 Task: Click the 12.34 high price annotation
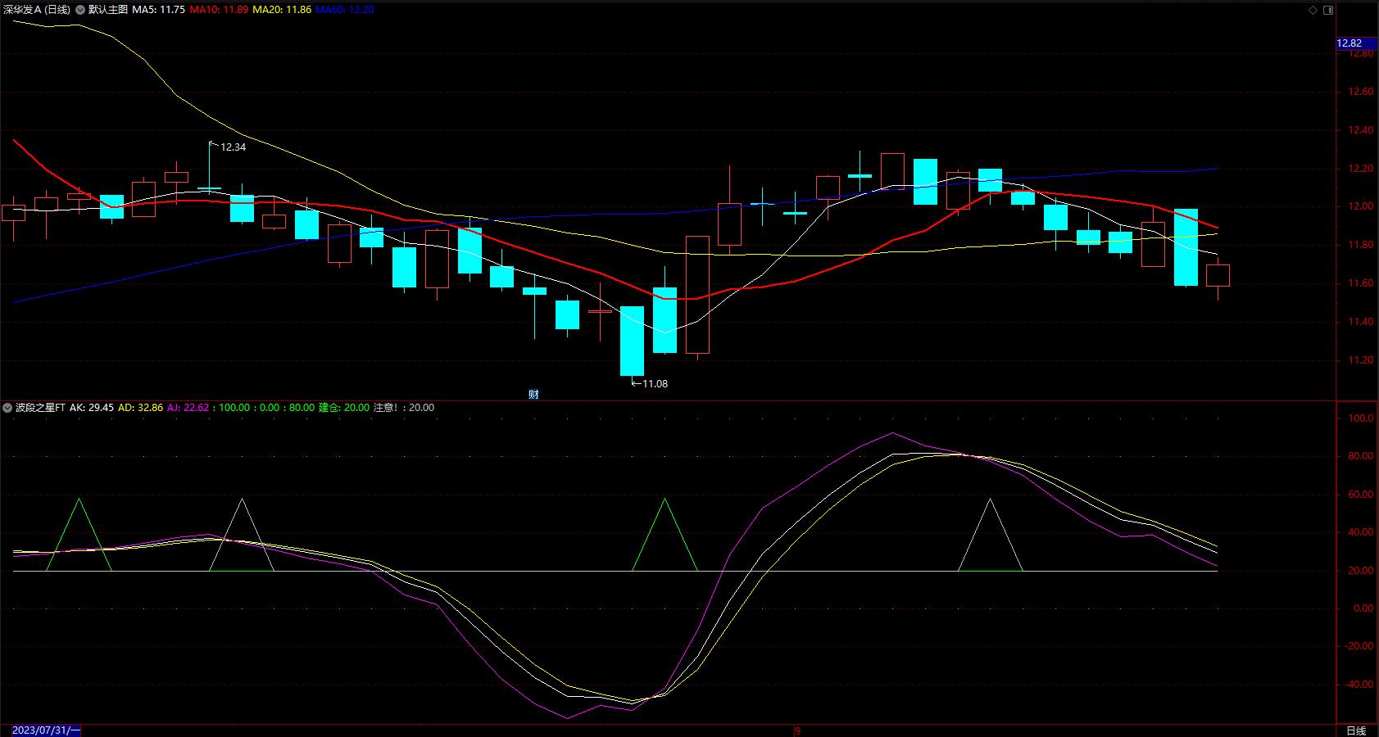pyautogui.click(x=233, y=147)
